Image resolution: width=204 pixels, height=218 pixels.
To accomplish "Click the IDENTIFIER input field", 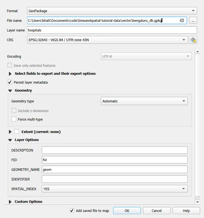I will click(x=115, y=179).
